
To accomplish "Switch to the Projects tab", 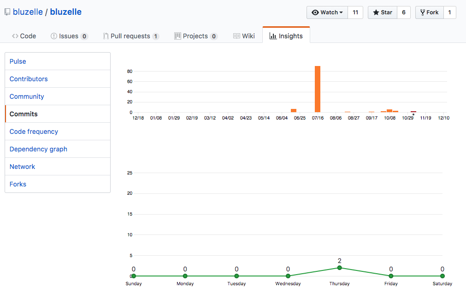I will point(196,36).
